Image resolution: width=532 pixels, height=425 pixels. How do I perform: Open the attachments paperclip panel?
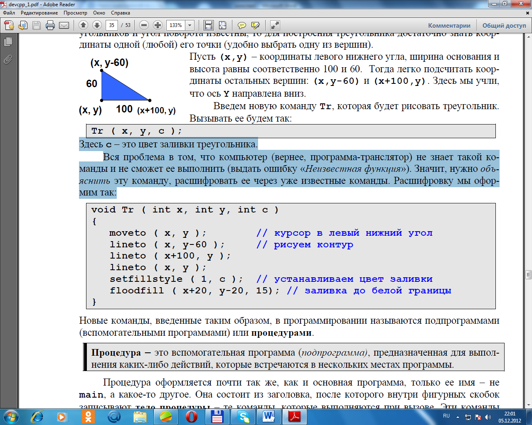pos(8,60)
